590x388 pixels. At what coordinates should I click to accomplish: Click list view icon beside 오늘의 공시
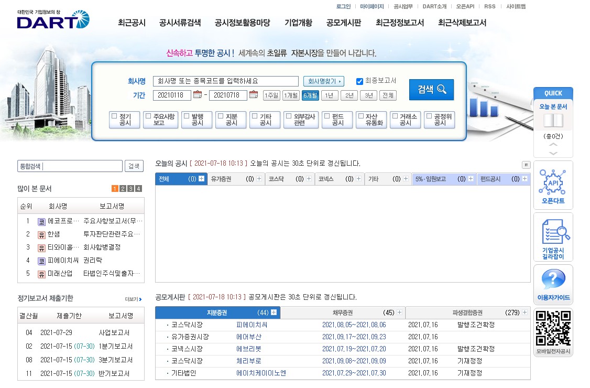(526, 165)
